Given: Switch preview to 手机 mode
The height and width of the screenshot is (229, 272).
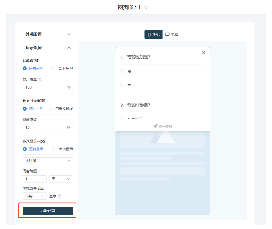Looking at the screenshot, I should pos(154,34).
